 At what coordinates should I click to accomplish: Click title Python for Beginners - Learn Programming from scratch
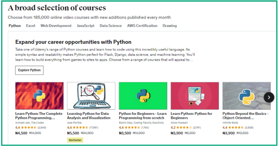coord(143,116)
